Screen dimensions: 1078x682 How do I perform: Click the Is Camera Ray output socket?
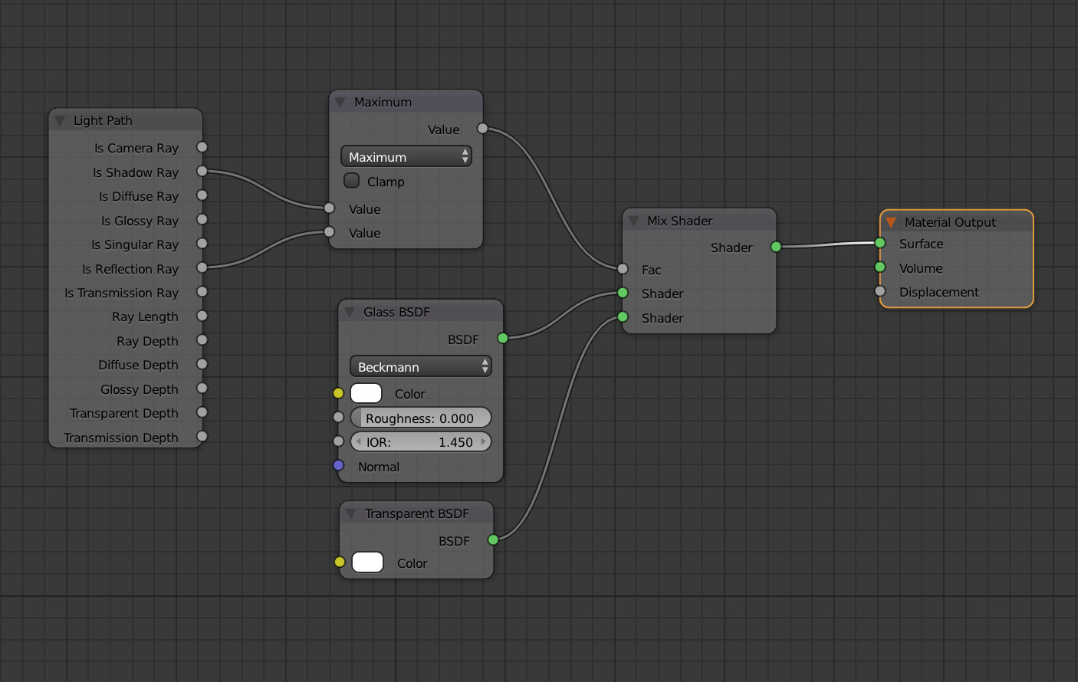(202, 147)
